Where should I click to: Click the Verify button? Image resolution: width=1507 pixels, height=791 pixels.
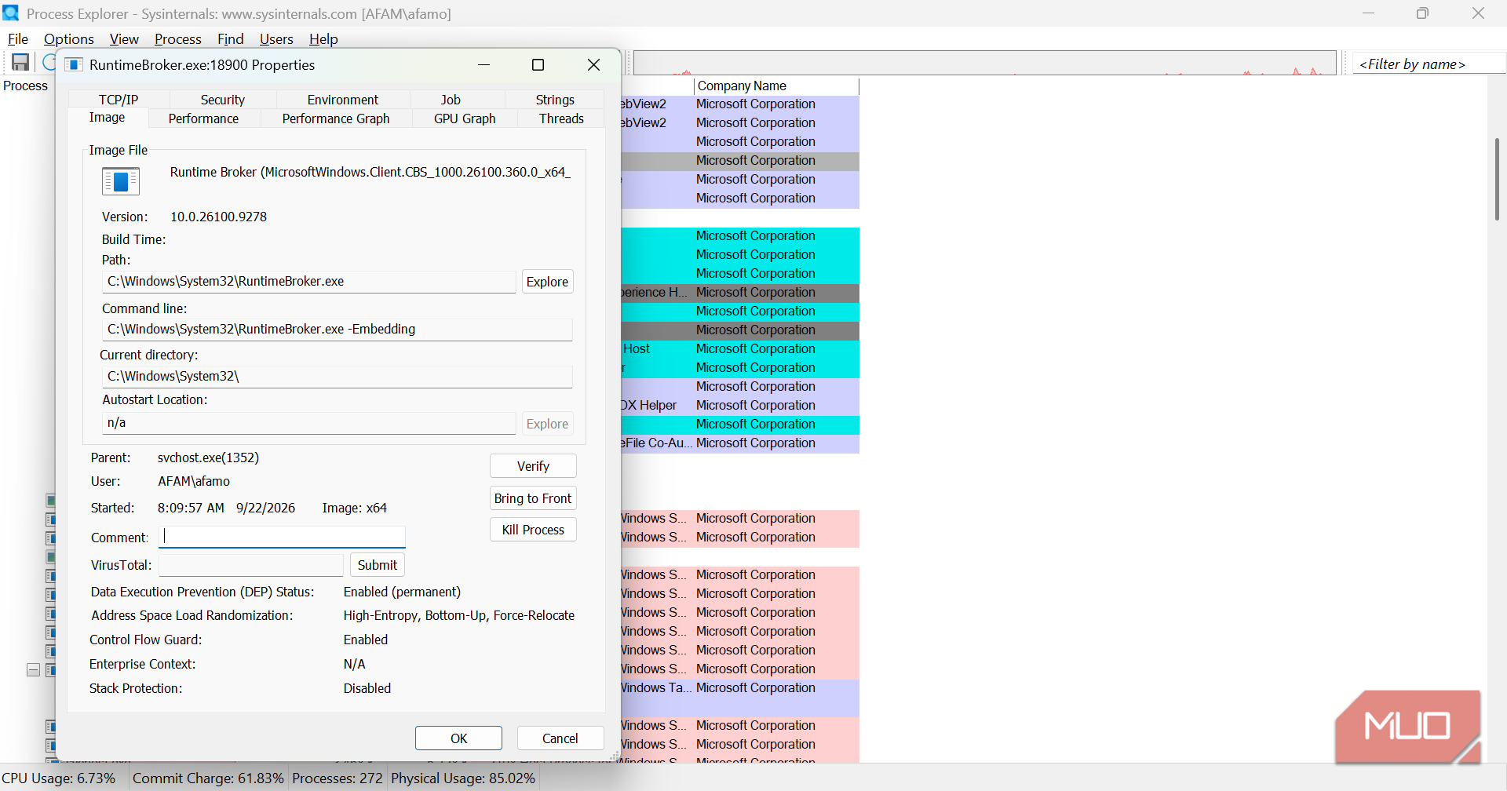(x=533, y=466)
